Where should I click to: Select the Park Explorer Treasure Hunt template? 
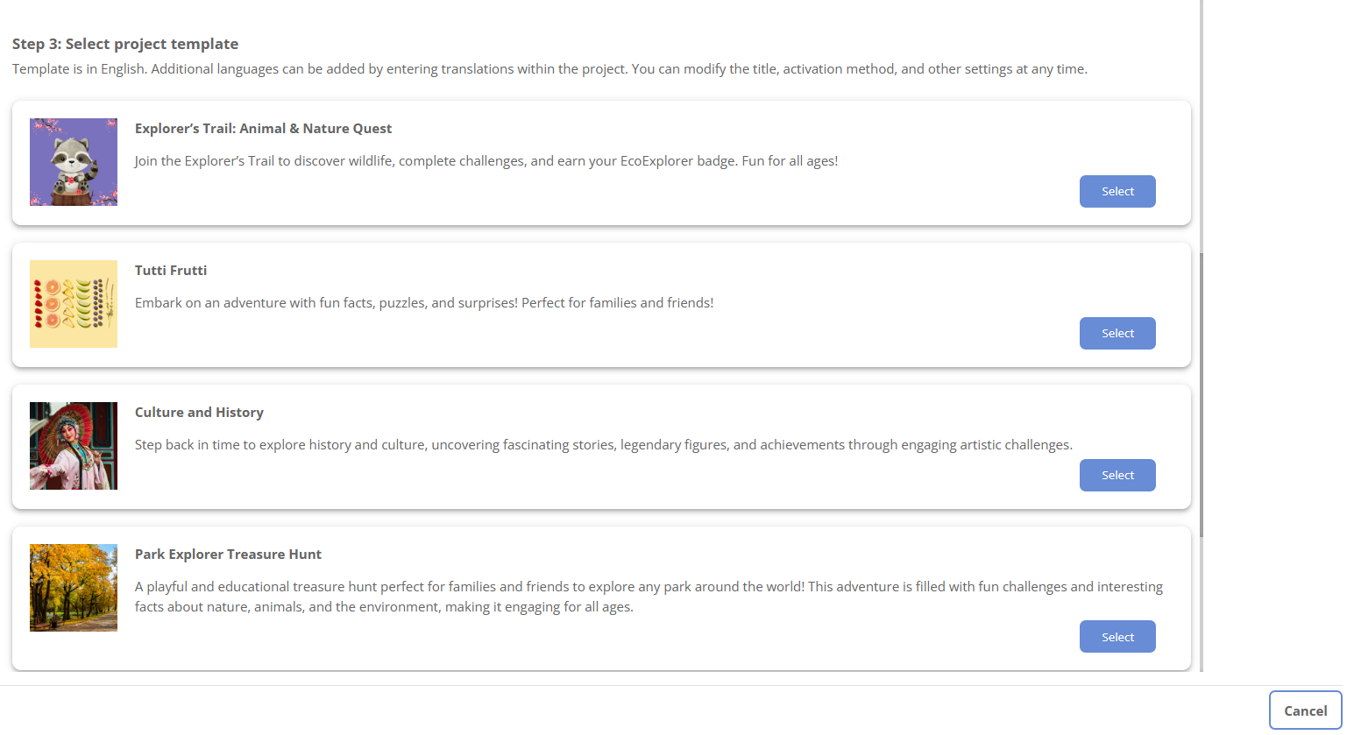pyautogui.click(x=1117, y=637)
